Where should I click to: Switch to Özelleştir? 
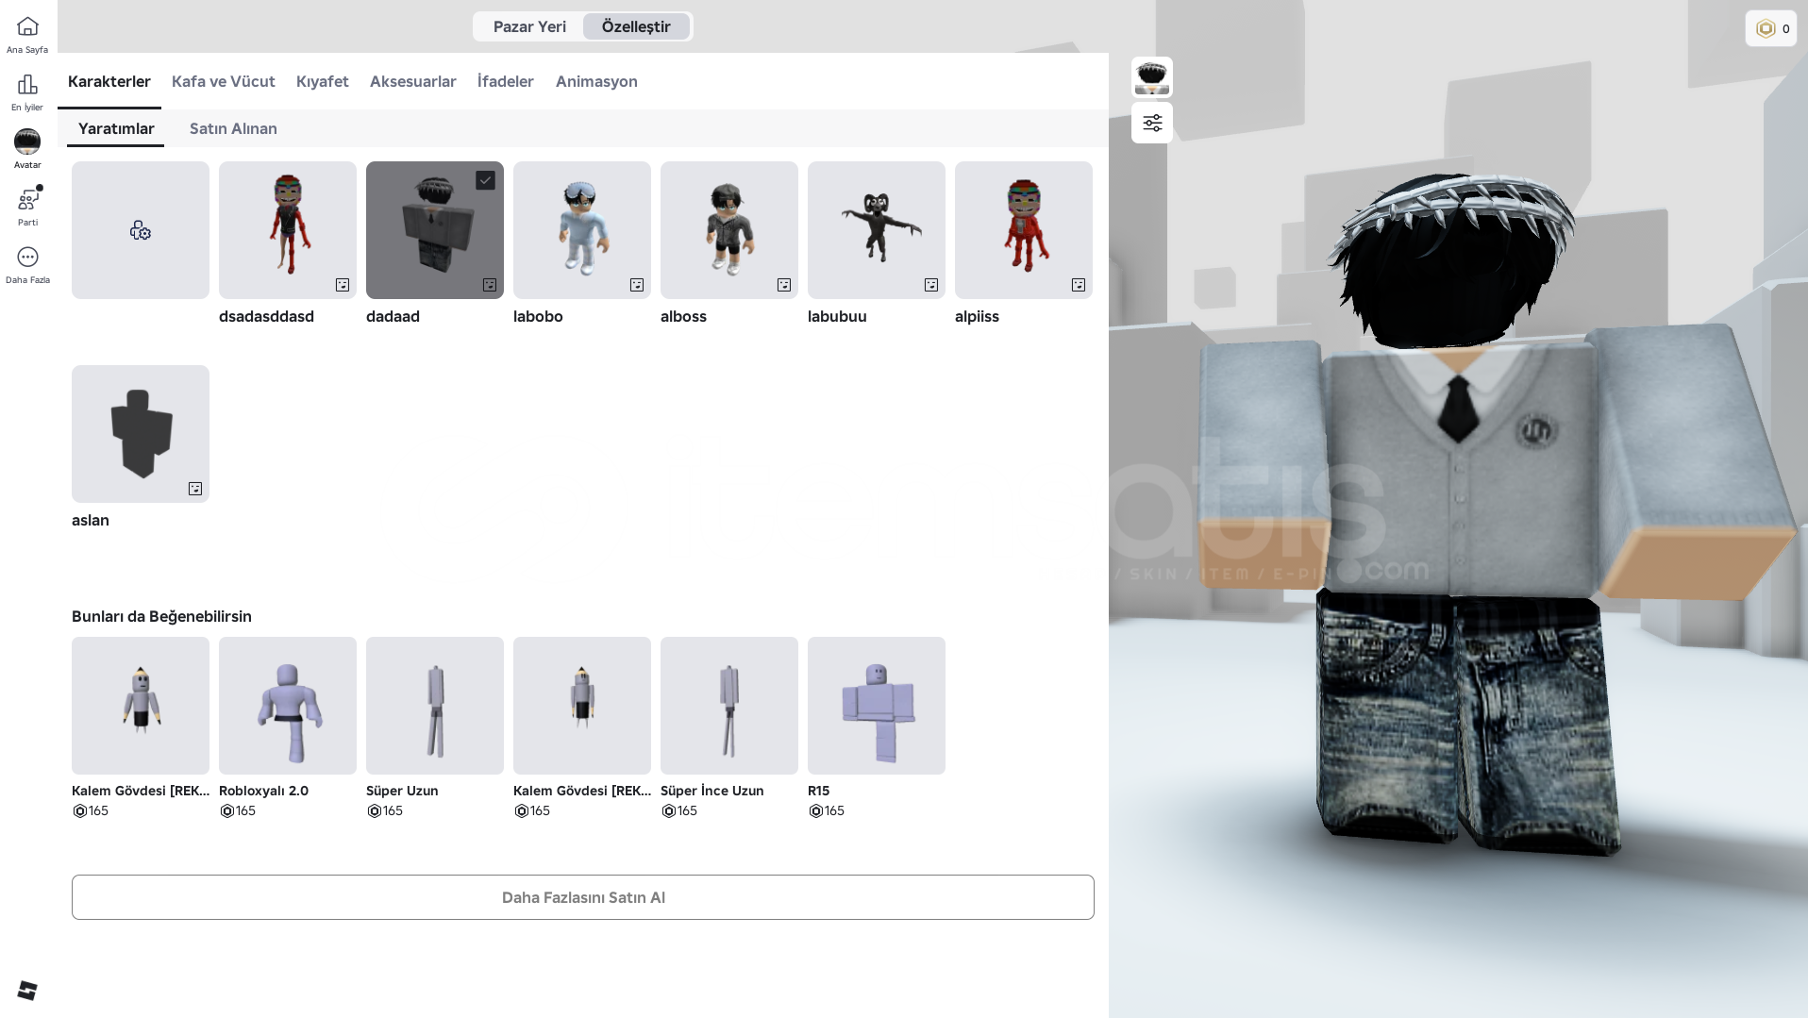coord(636,26)
